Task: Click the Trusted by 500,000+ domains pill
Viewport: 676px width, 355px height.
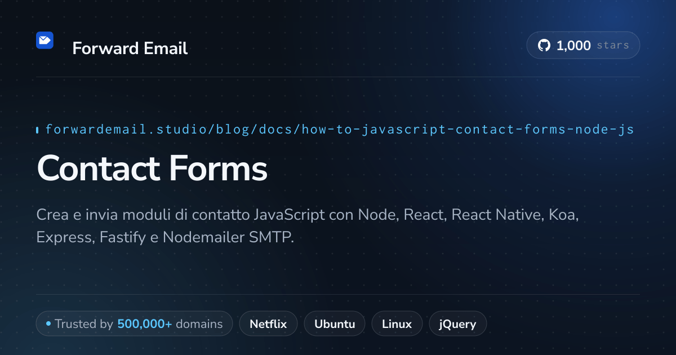Action: tap(134, 324)
